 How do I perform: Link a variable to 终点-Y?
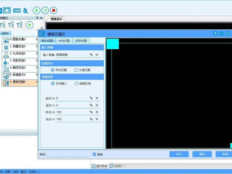(x=91, y=119)
